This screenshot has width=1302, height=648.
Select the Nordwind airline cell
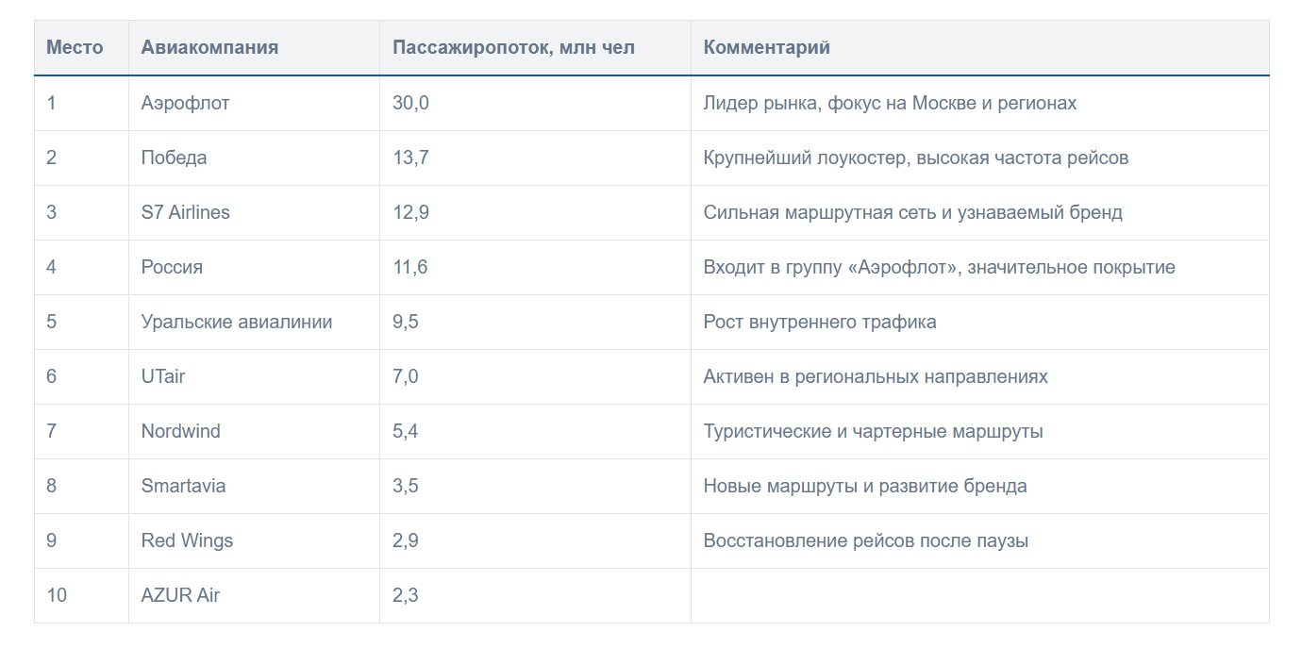pyautogui.click(x=180, y=431)
